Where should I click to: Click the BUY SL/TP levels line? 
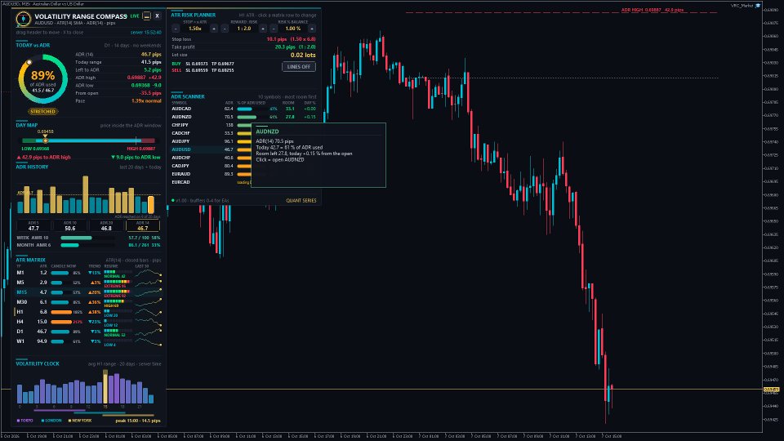coord(203,64)
